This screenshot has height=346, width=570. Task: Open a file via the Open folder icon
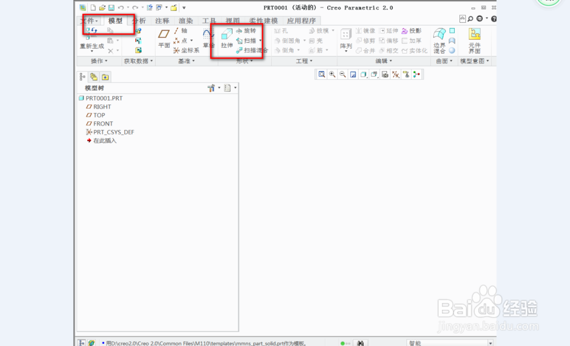(102, 7)
